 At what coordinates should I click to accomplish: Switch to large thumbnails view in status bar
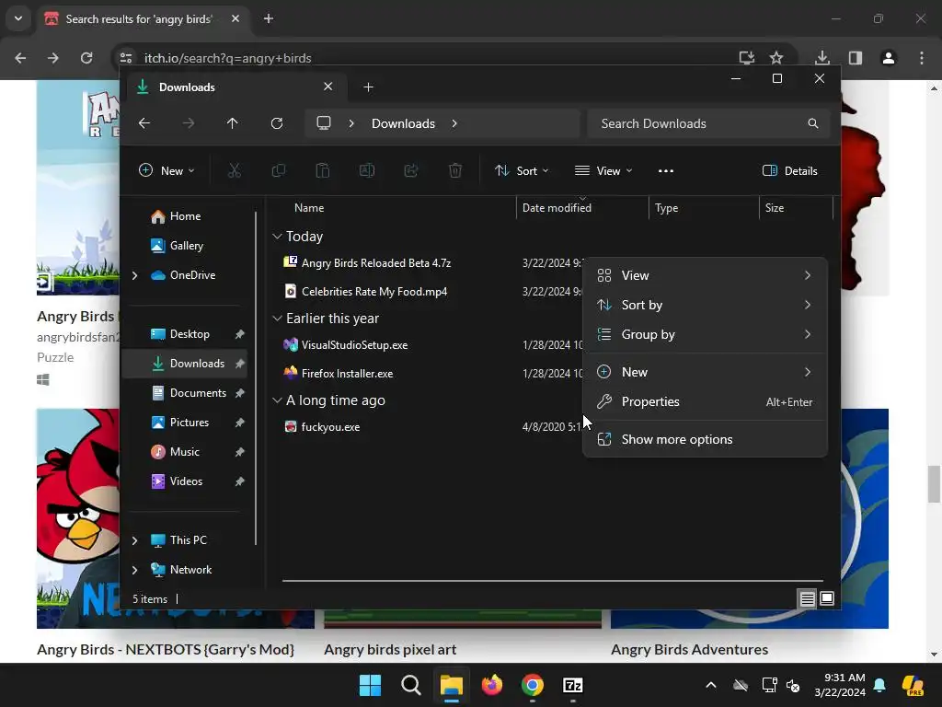[x=827, y=598]
